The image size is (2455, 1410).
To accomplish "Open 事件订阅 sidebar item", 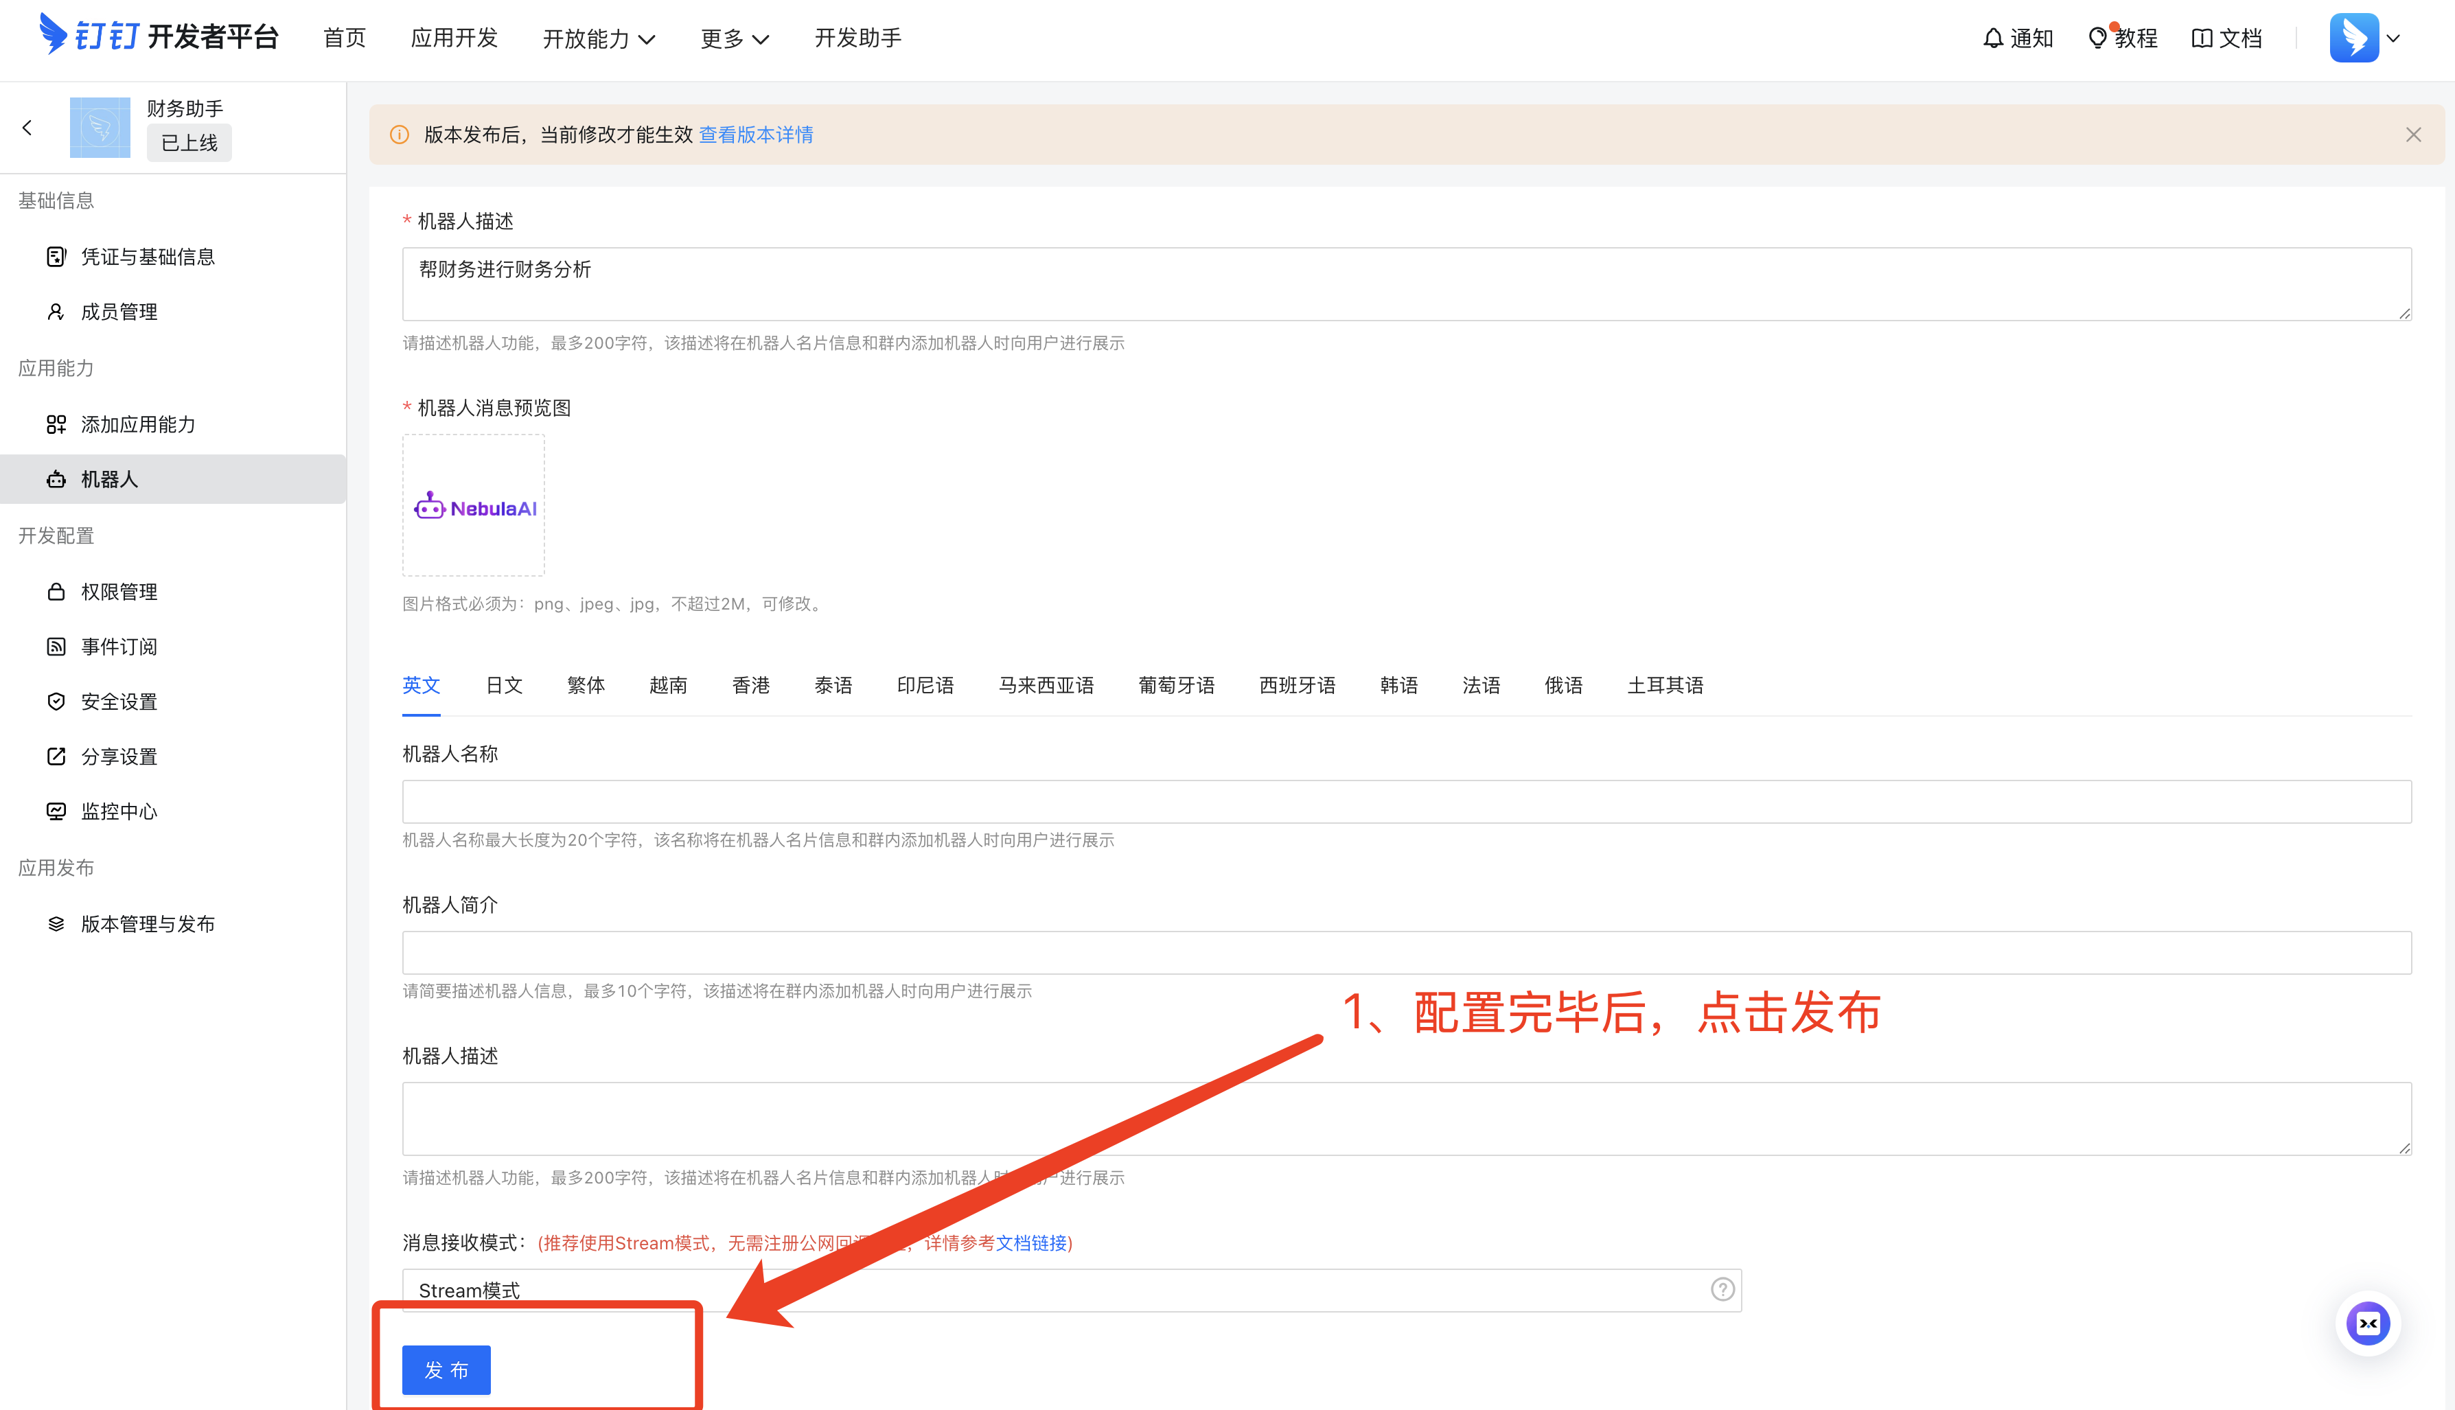I will 118,647.
